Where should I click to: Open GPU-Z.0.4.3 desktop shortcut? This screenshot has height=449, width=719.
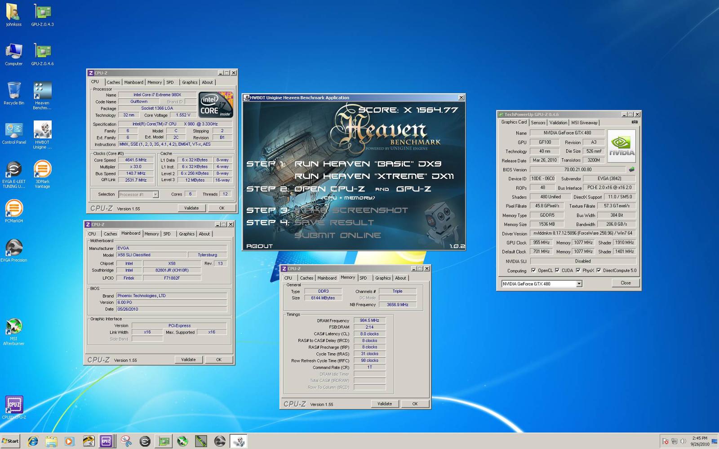pyautogui.click(x=42, y=15)
